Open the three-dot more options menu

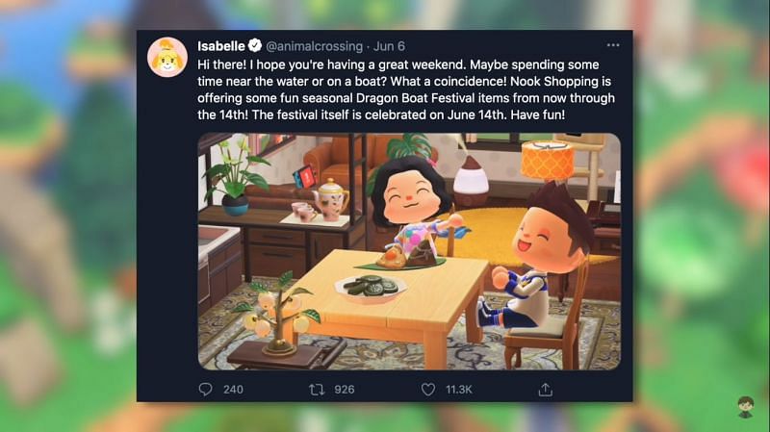coord(613,45)
